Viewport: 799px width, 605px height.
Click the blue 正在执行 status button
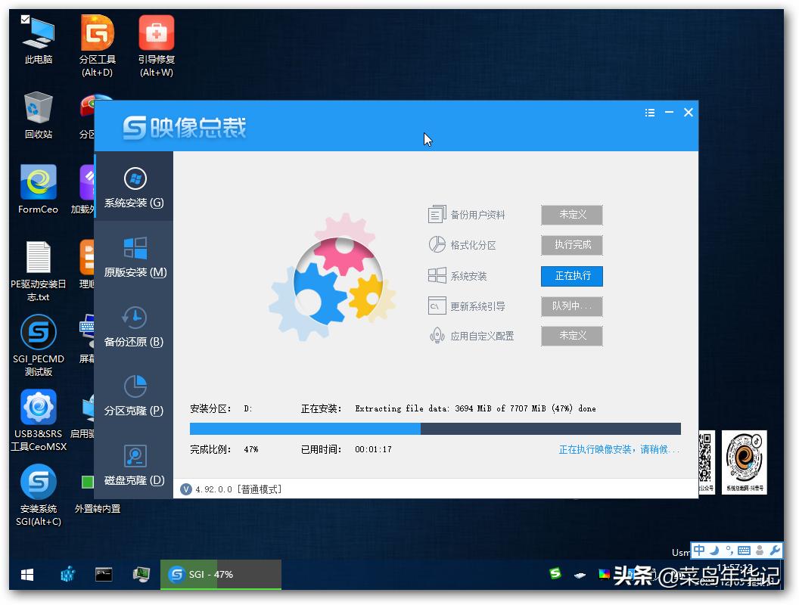point(571,275)
